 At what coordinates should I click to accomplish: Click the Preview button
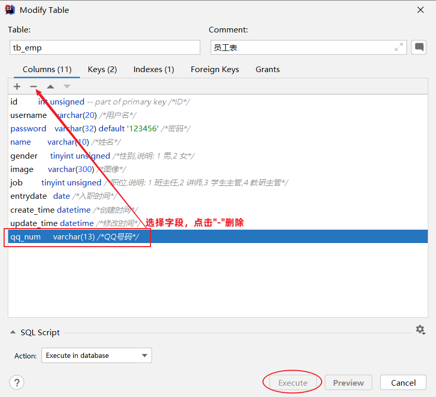pyautogui.click(x=348, y=383)
